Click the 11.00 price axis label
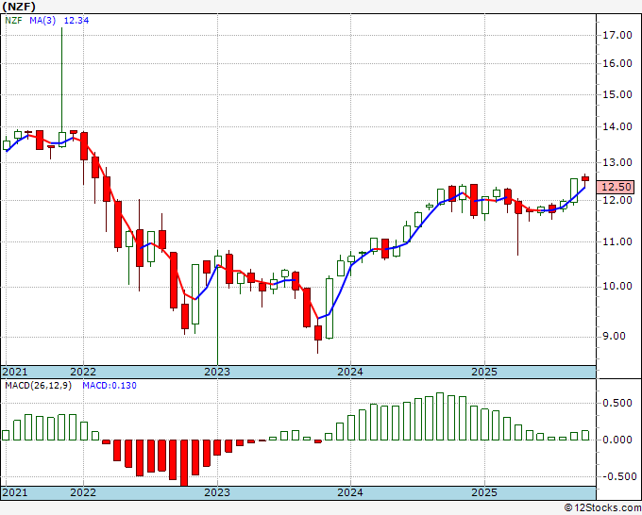The width and height of the screenshot is (642, 515). coord(617,241)
